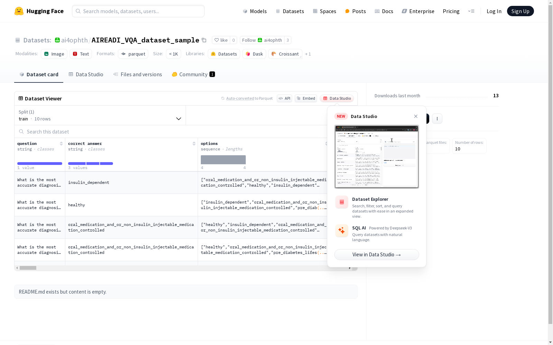Go to Spaces

(x=325, y=11)
